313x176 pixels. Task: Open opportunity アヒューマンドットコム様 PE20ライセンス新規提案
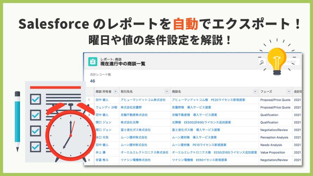pos(208,100)
